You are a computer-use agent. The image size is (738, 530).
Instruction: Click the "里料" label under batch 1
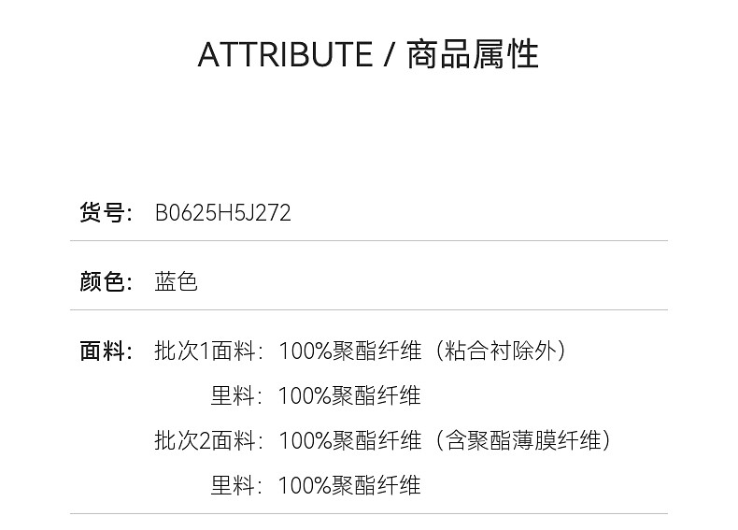click(233, 396)
